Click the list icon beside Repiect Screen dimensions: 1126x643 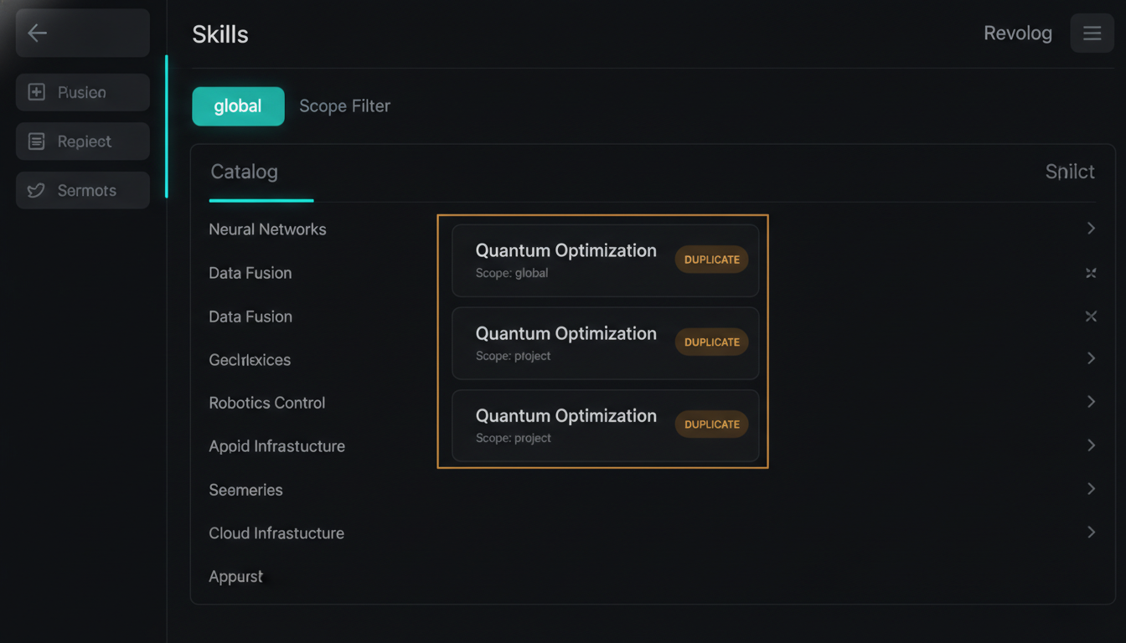coord(36,141)
